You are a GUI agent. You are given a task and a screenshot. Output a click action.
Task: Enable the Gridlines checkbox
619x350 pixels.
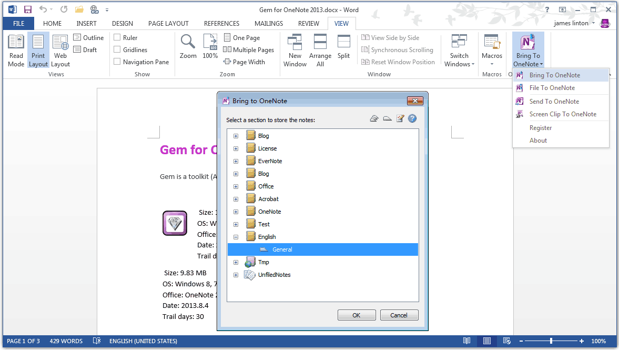[x=117, y=50]
